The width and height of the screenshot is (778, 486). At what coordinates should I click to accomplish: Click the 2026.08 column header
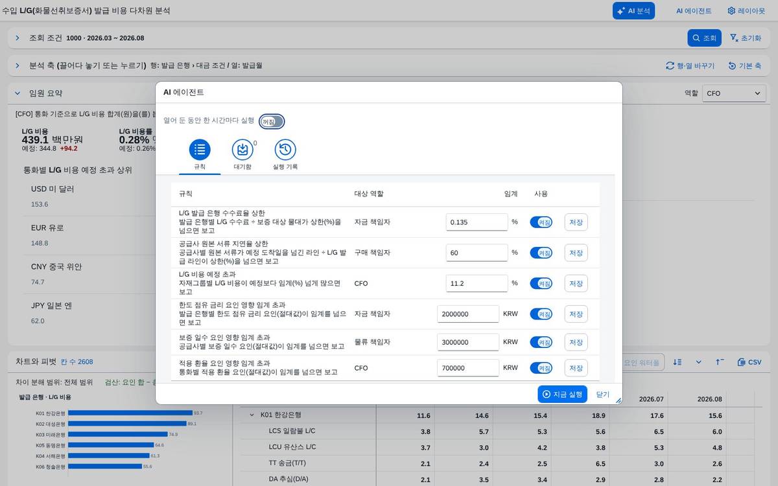coord(709,399)
